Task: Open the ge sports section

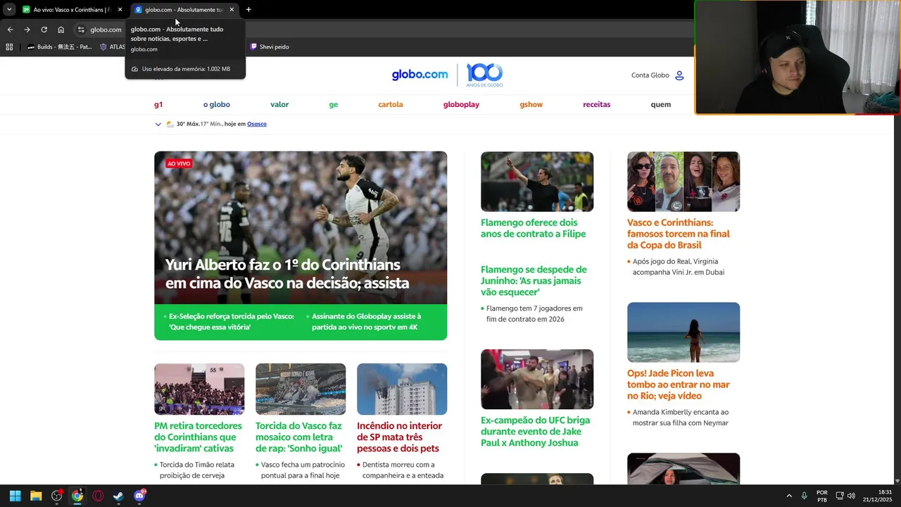Action: click(x=334, y=104)
